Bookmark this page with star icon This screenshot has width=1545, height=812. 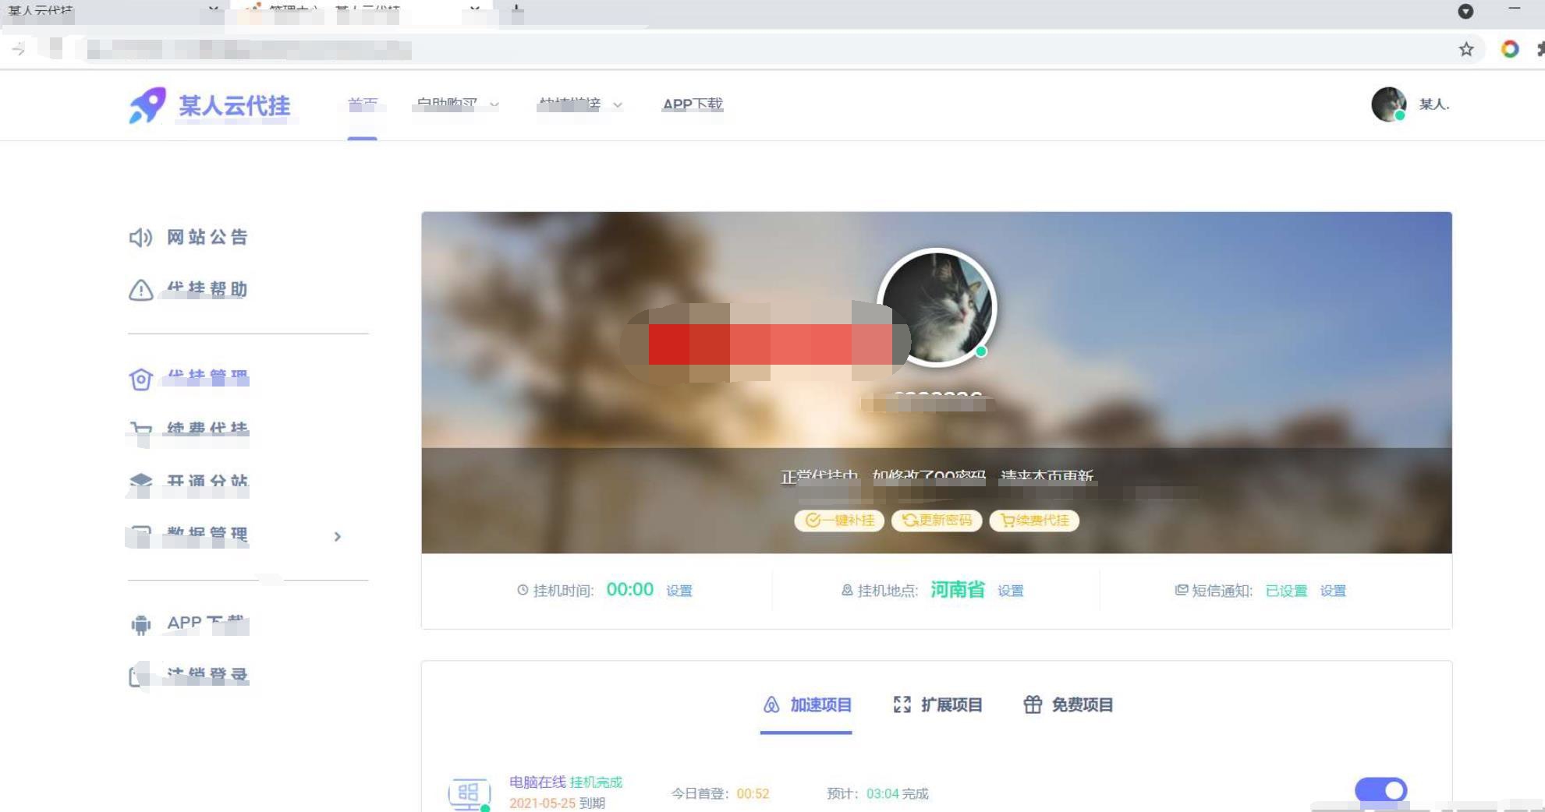click(x=1466, y=50)
